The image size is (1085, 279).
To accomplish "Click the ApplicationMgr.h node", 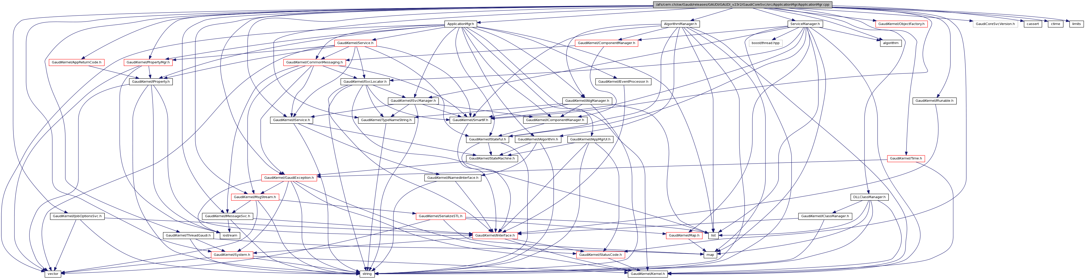I will point(460,24).
